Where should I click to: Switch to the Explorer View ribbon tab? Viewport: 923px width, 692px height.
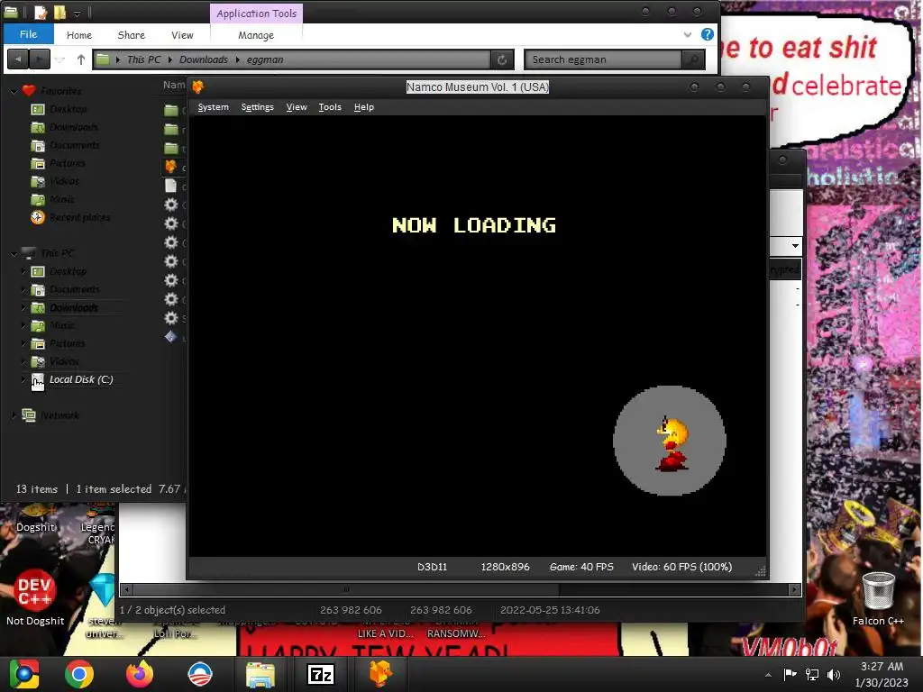[182, 35]
